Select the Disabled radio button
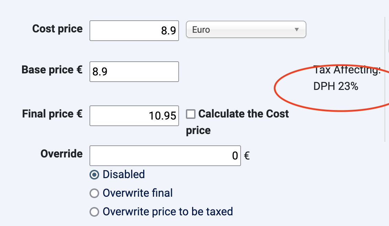Image resolution: width=389 pixels, height=226 pixels. [x=94, y=175]
